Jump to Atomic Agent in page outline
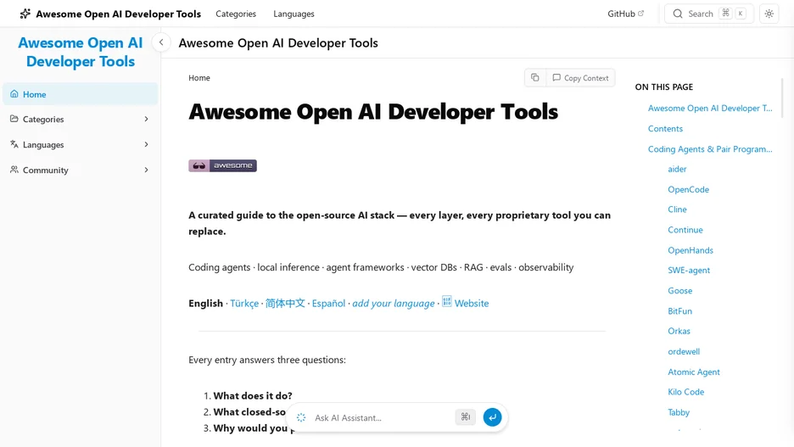This screenshot has width=794, height=447. [x=694, y=372]
